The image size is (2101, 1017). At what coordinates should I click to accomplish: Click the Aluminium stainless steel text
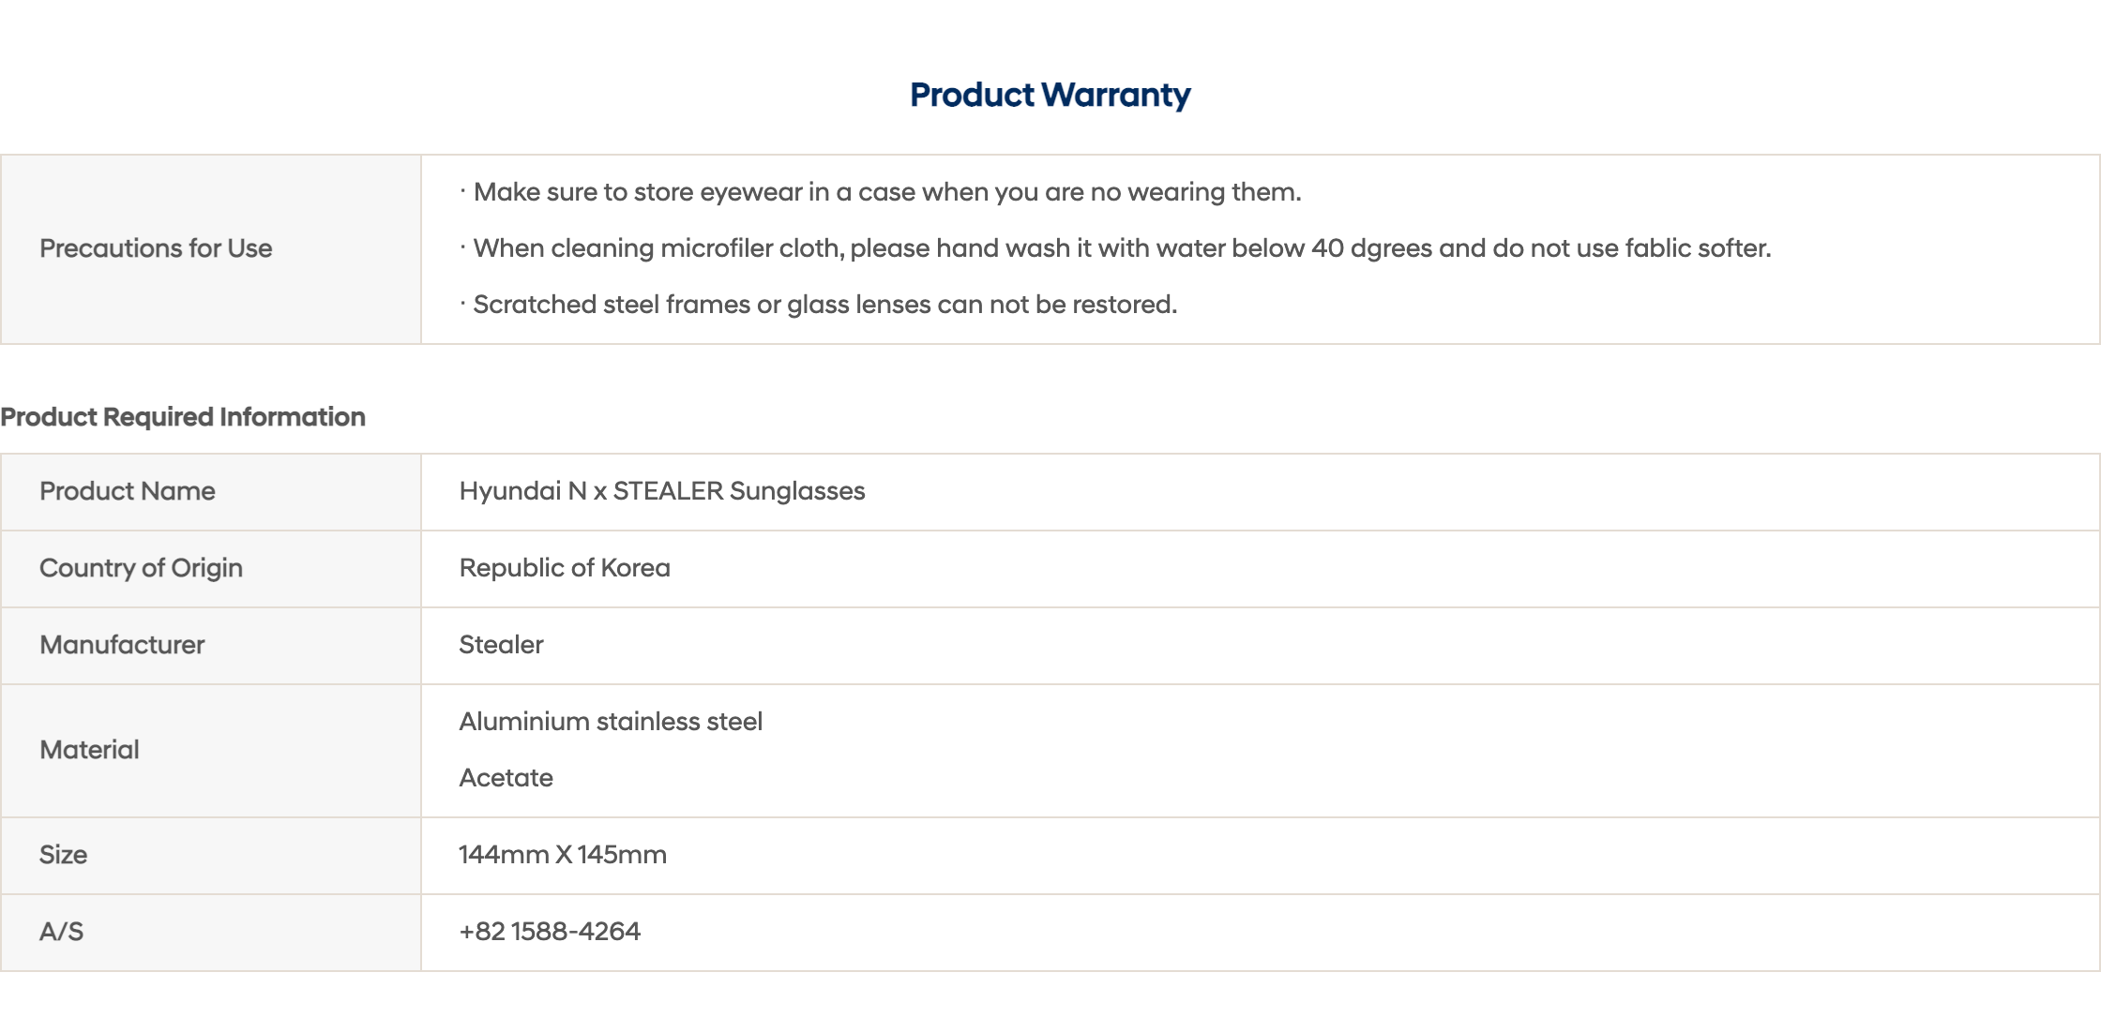click(x=611, y=722)
